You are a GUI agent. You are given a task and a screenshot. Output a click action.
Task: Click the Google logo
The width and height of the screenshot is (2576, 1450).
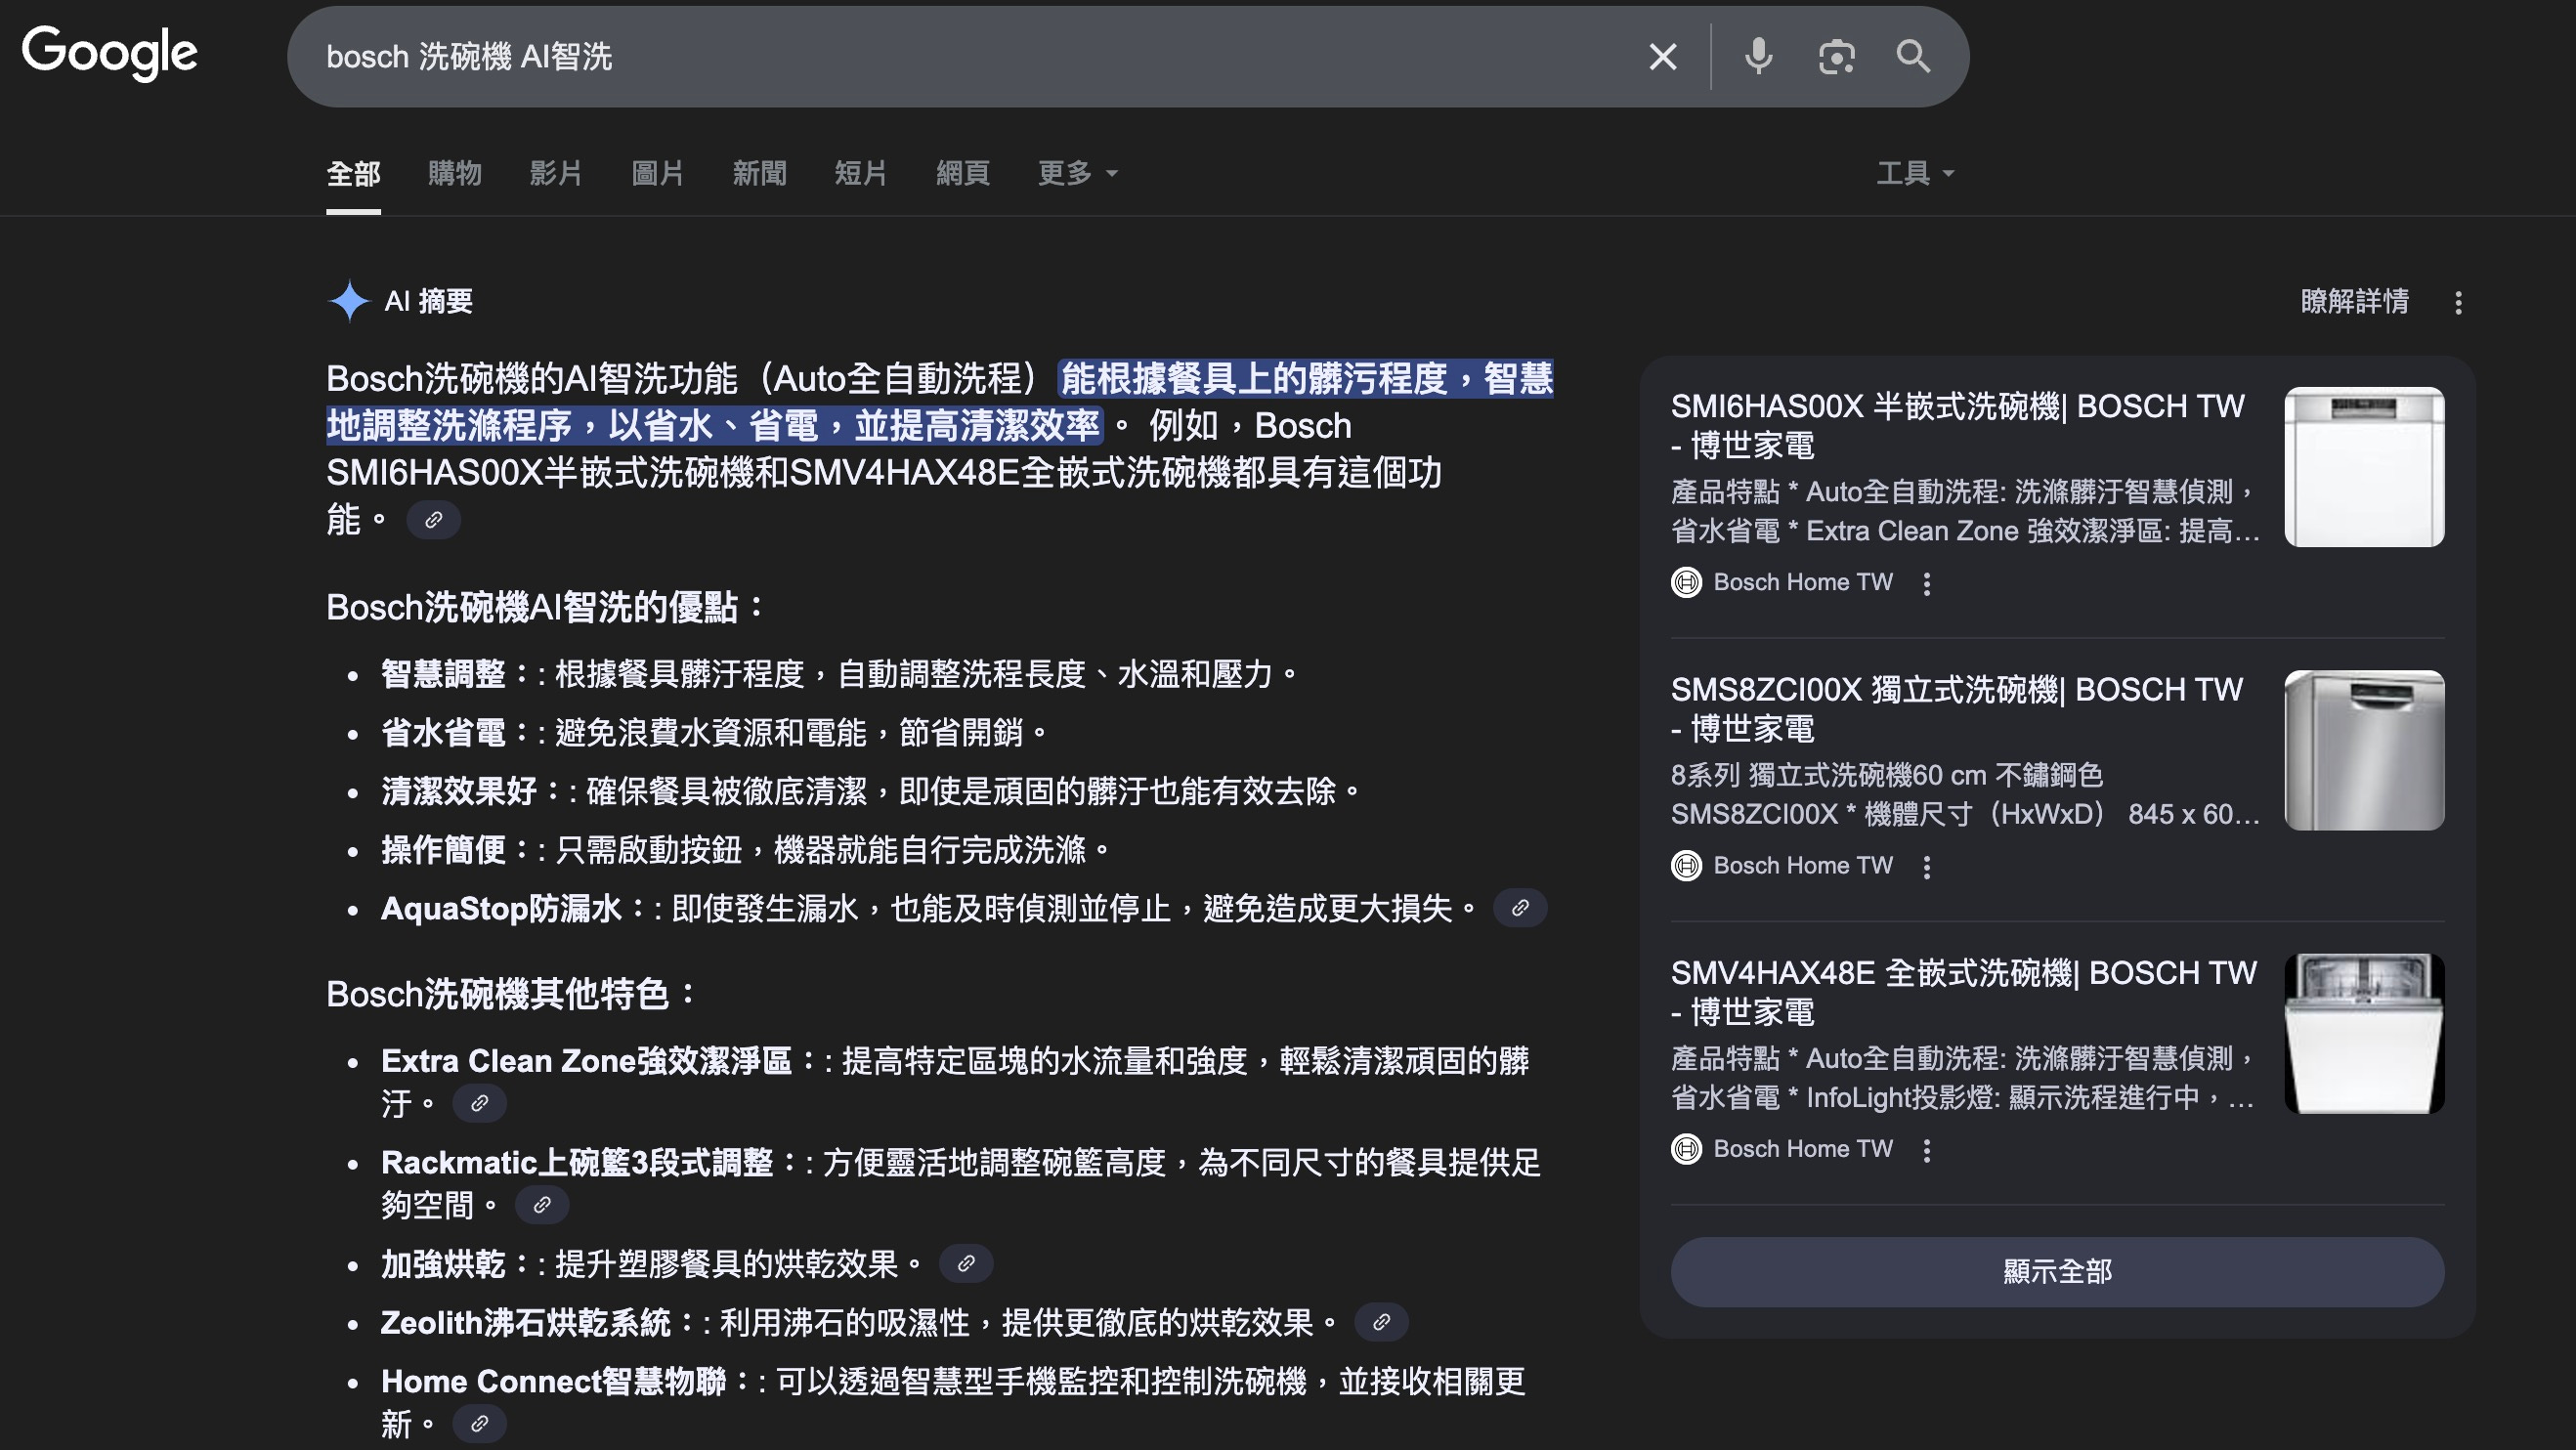(x=110, y=52)
